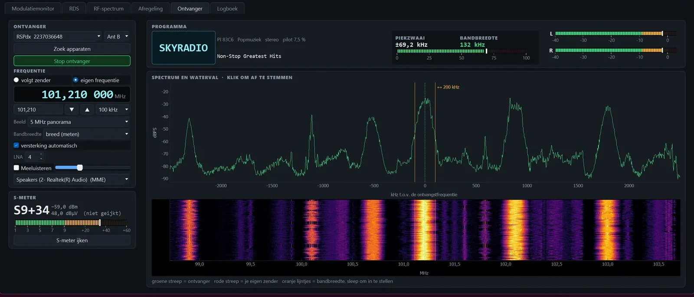Viewport: 694px width, 297px height.
Task: Click the SKYRADIO station name display
Action: 183,48
